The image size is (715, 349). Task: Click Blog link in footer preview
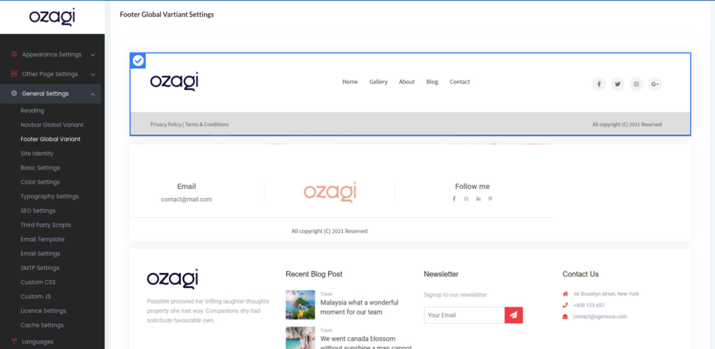(432, 82)
